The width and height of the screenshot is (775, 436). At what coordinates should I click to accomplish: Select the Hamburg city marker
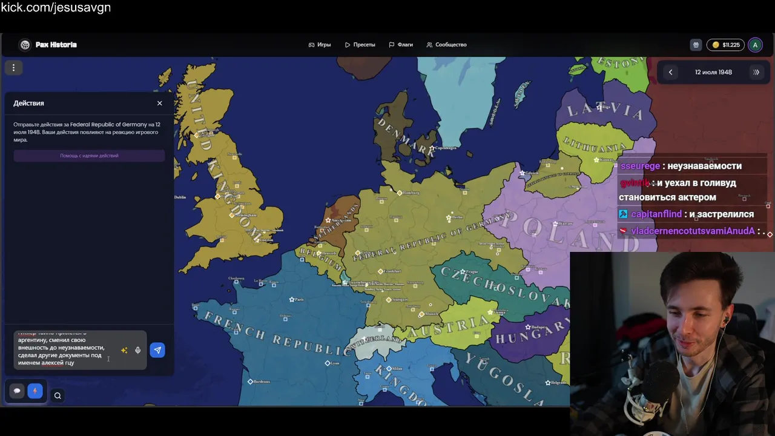[x=400, y=193]
